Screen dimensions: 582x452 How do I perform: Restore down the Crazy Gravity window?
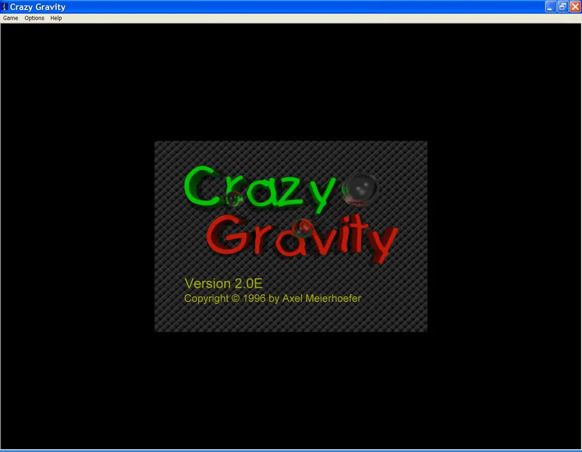563,7
